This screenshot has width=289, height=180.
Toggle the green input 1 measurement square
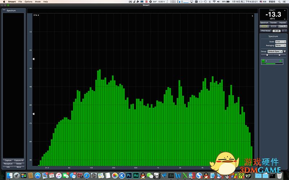(x=263, y=62)
